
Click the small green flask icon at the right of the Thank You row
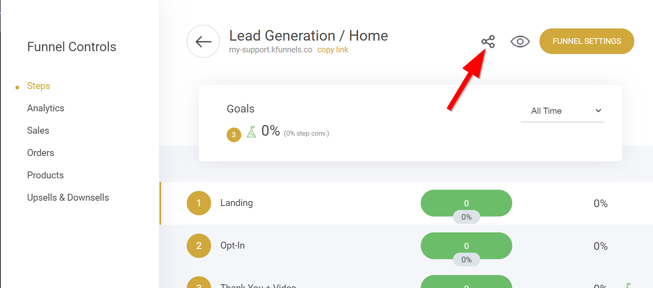[x=628, y=285]
